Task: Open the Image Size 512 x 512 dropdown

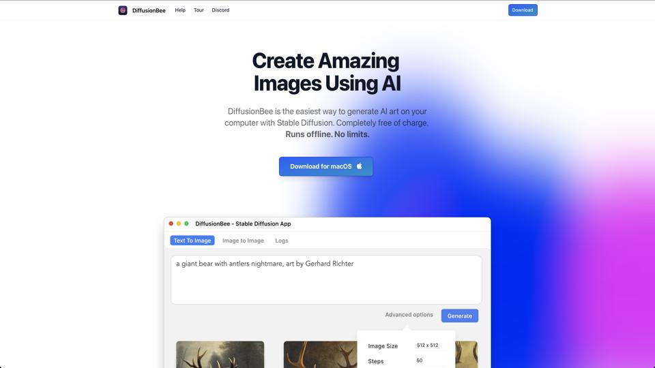Action: (427, 346)
